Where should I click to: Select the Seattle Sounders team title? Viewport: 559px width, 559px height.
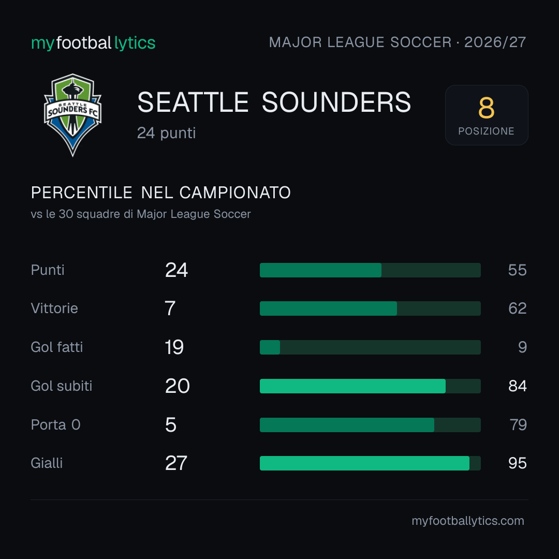click(274, 102)
